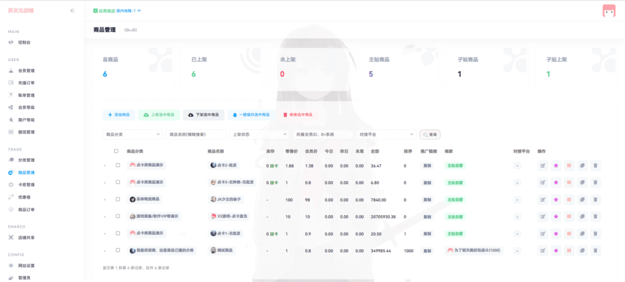The height and width of the screenshot is (282, 625).
Task: Click the 商品名称 fuzzy search input field
Action: 197,134
